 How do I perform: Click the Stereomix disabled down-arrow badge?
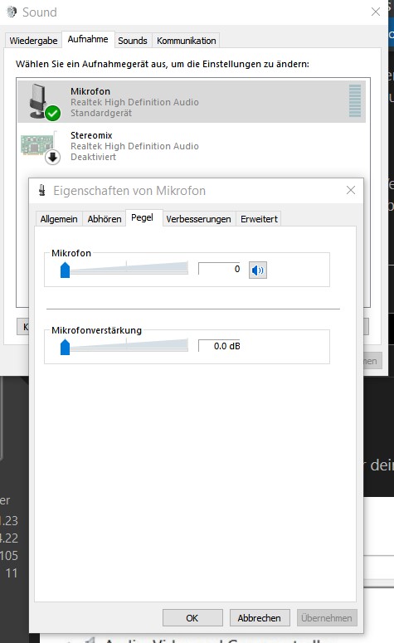pos(53,157)
